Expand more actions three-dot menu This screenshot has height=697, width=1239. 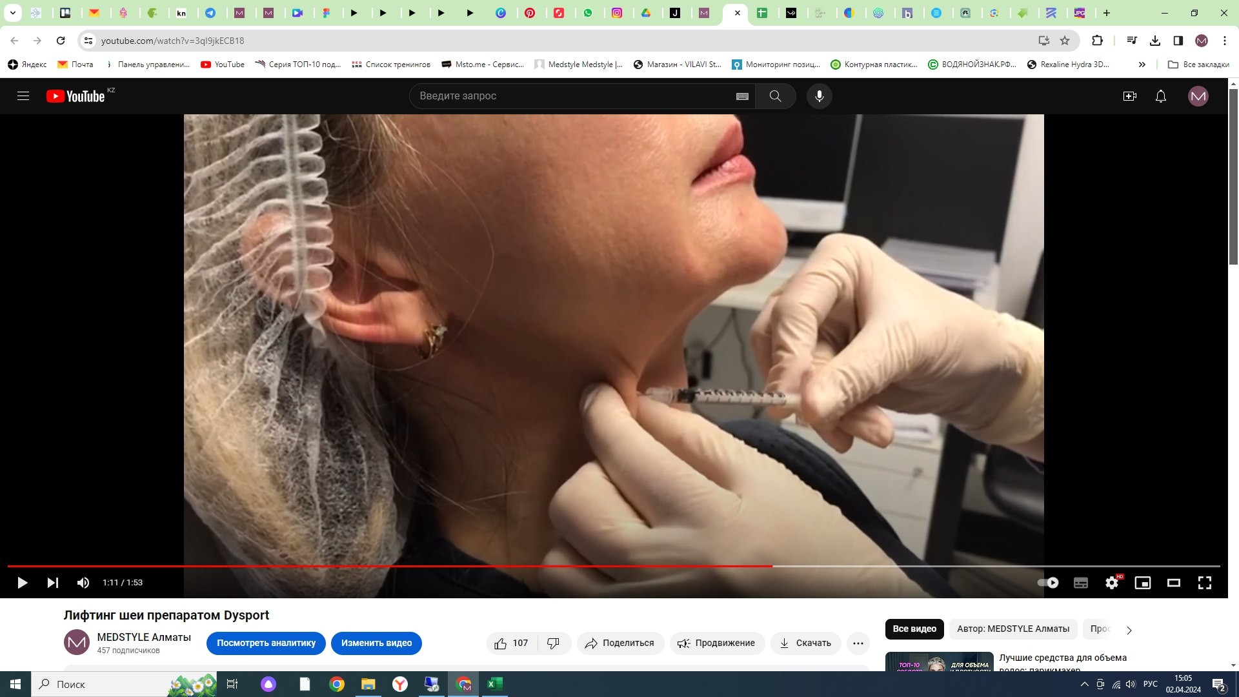[858, 643]
